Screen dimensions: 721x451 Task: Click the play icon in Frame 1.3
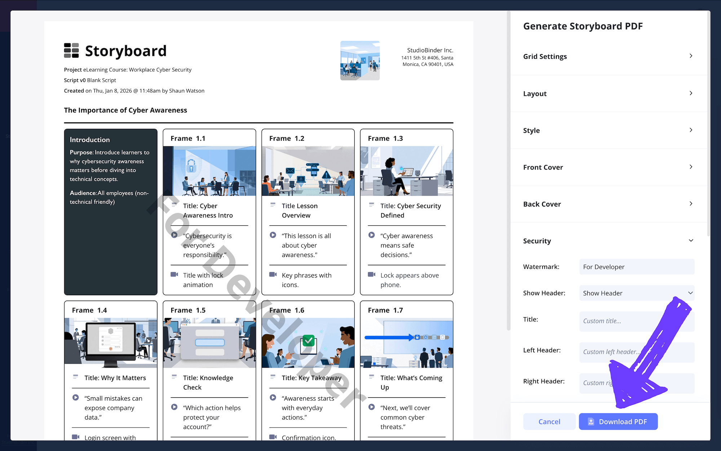372,235
